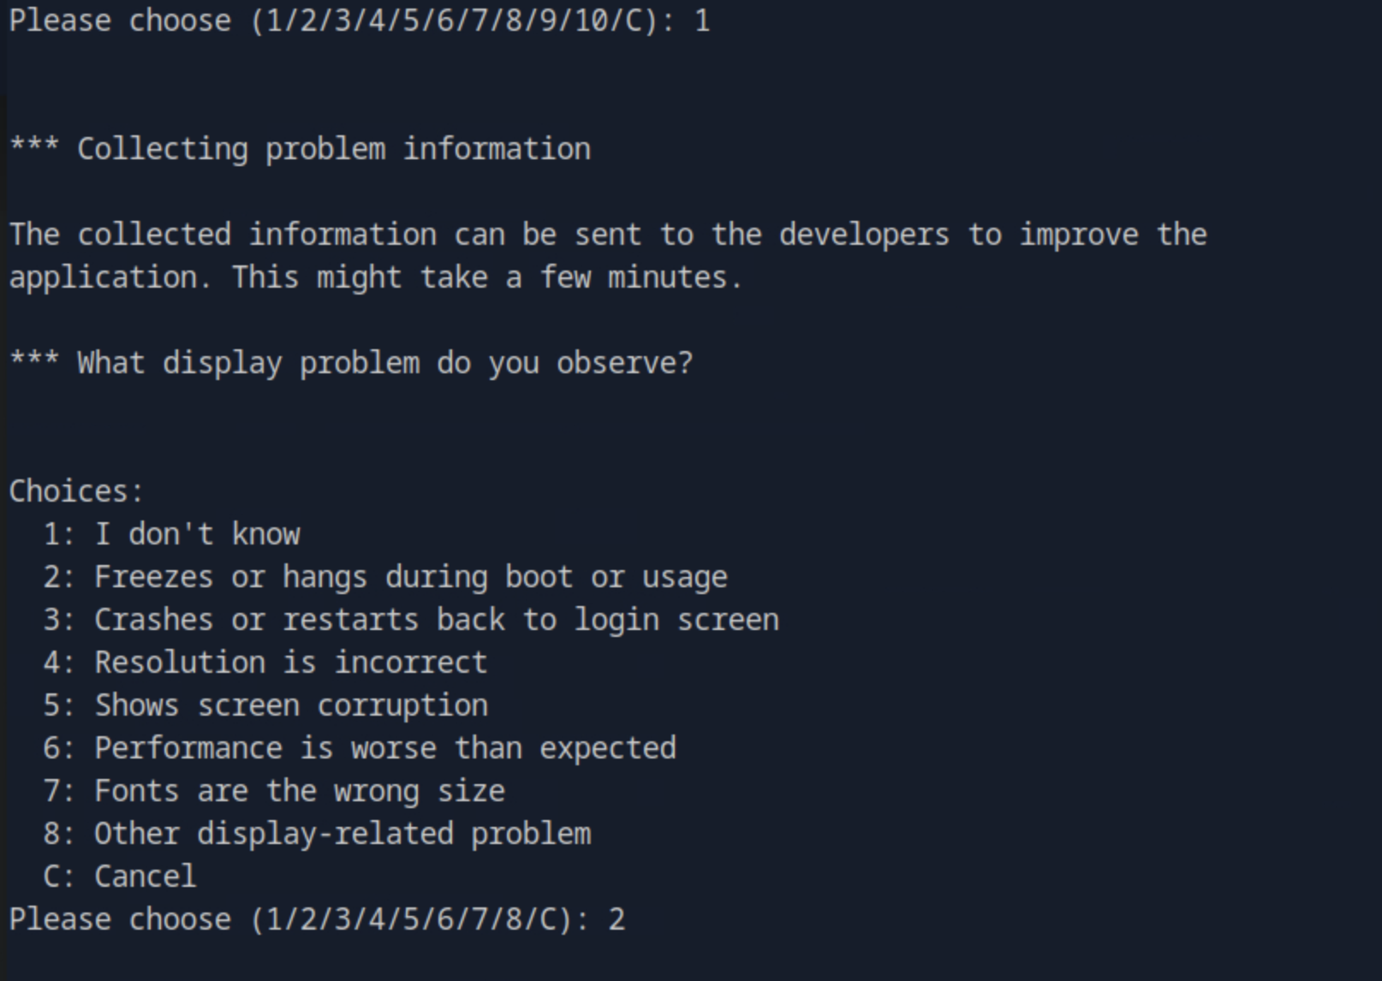Viewport: 1382px width, 981px height.
Task: Click "Performance is worse than expected" line
Action: click(384, 748)
